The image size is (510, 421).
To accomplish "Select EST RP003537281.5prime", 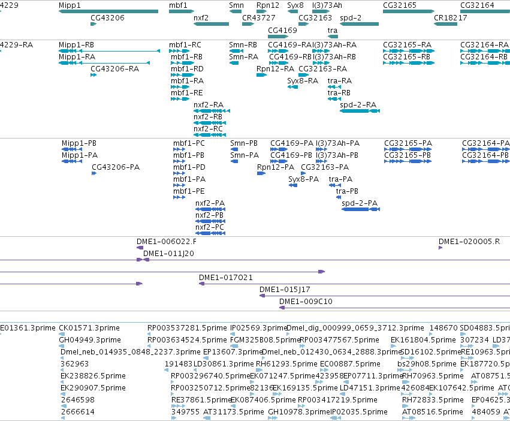I will click(x=187, y=328).
